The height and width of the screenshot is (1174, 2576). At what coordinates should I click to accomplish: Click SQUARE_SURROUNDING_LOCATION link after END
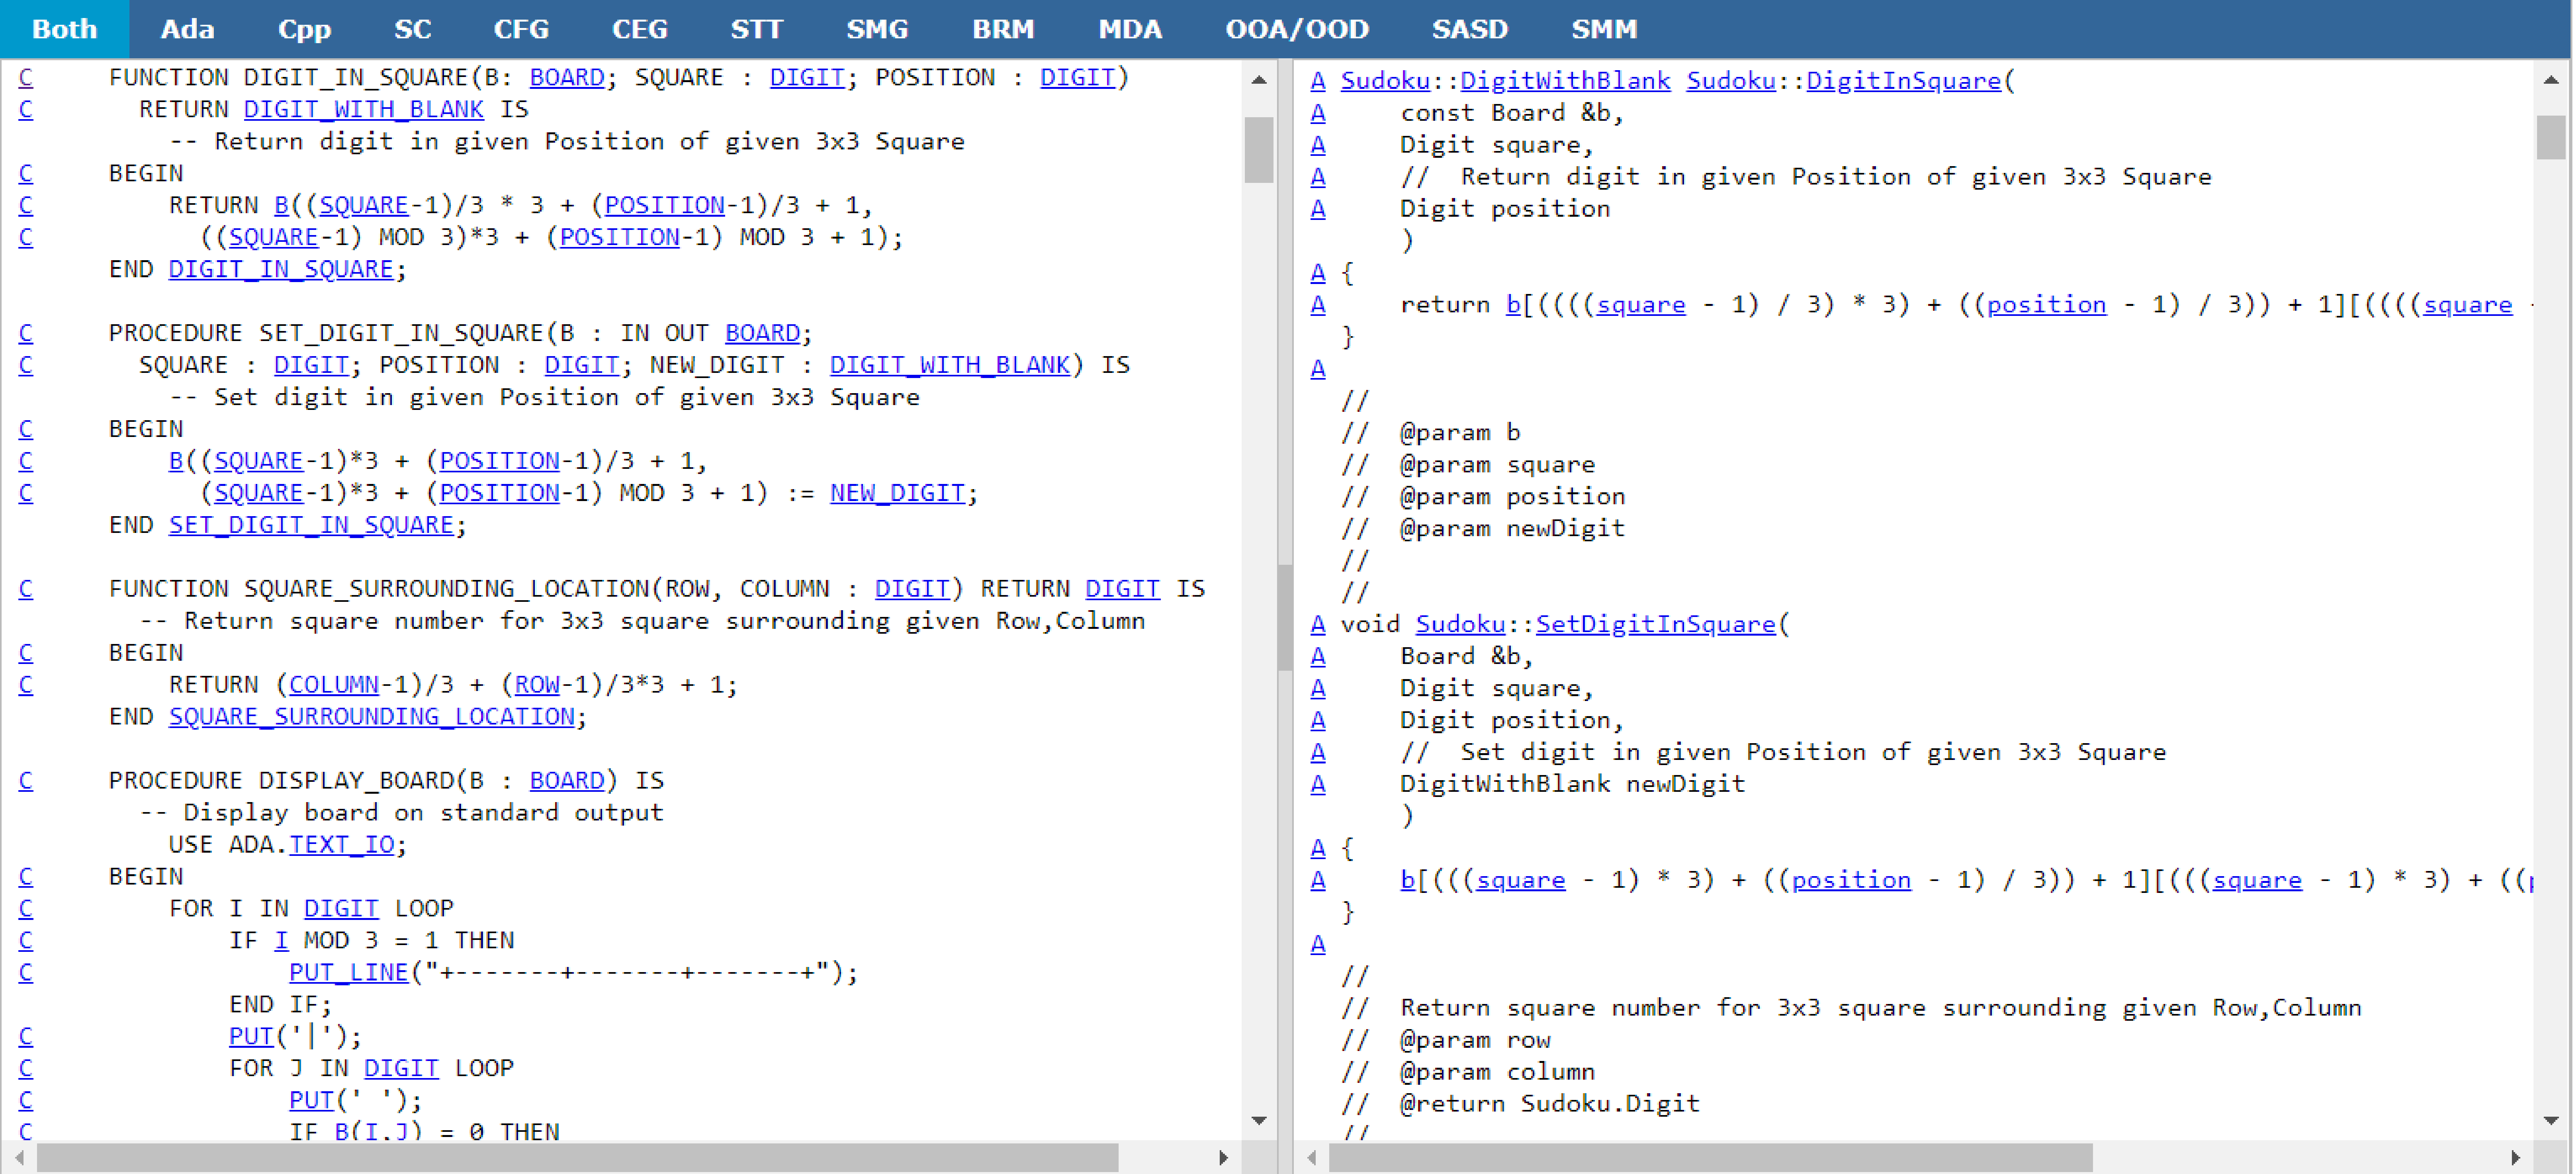coord(371,717)
